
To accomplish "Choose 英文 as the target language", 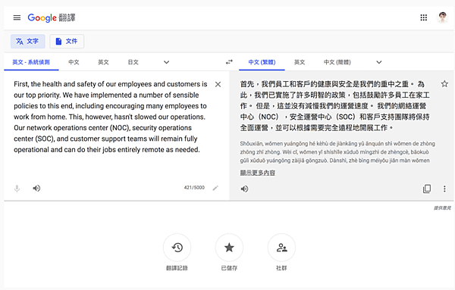I will (x=300, y=62).
